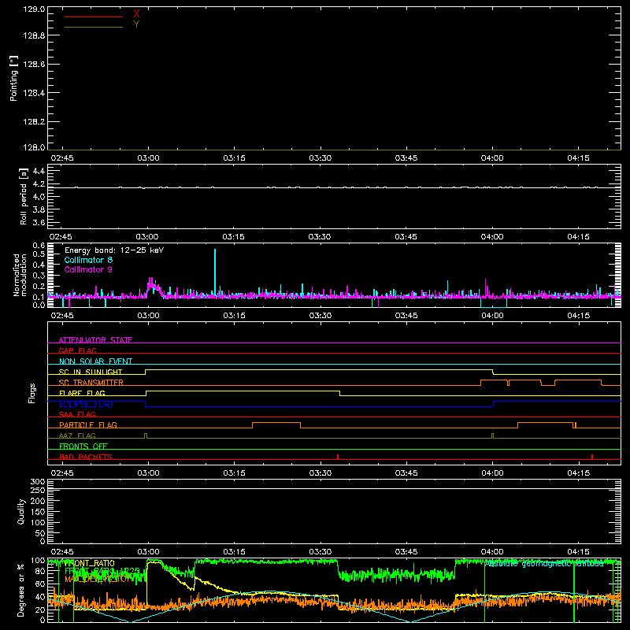
Task: Click the second raised PARTICLE_FLAG segment
Action: coord(545,423)
